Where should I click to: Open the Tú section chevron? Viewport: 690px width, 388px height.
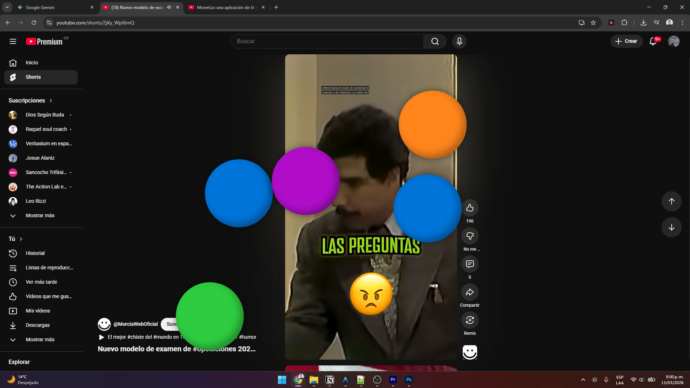pyautogui.click(x=21, y=239)
